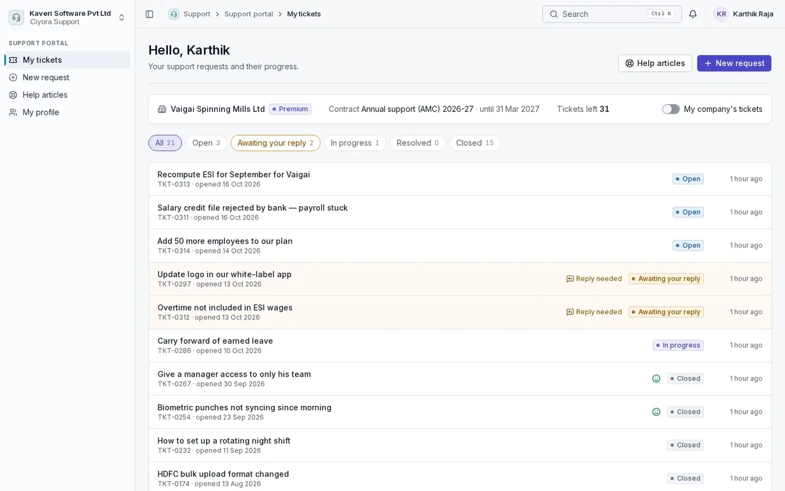Open New request in the sidebar

67,77
